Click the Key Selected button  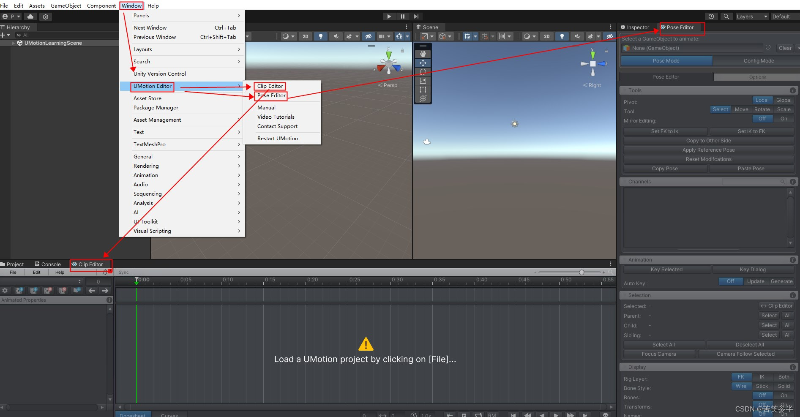[666, 270]
